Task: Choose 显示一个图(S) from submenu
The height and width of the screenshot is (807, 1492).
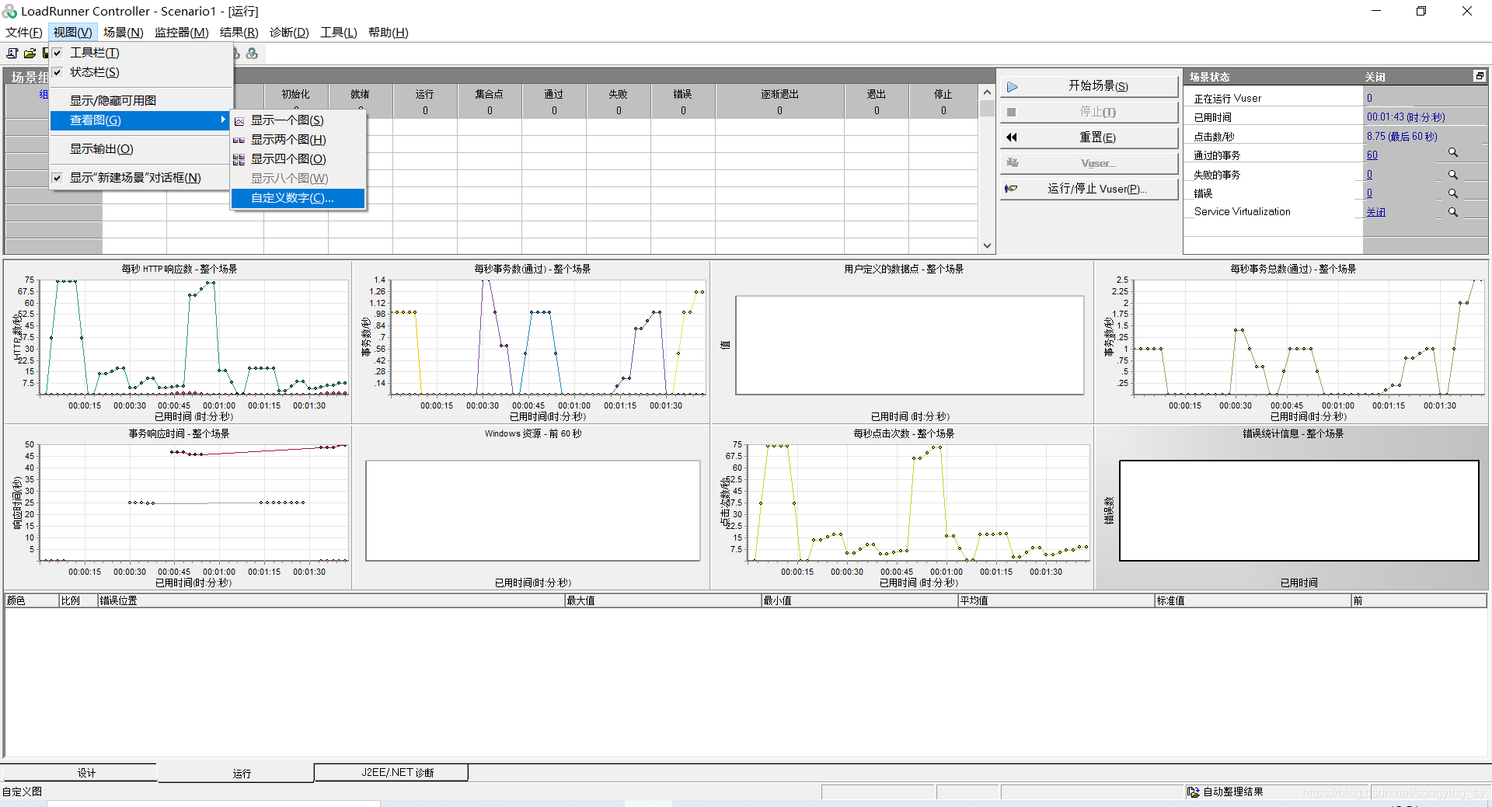Action: (x=298, y=120)
